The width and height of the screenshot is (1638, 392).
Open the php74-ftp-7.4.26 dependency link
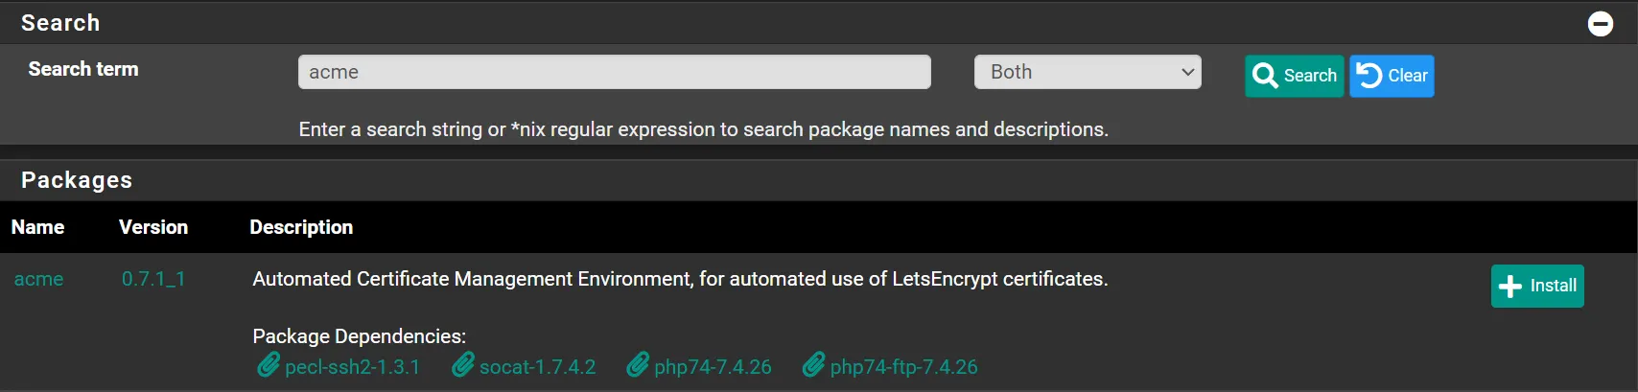(903, 367)
